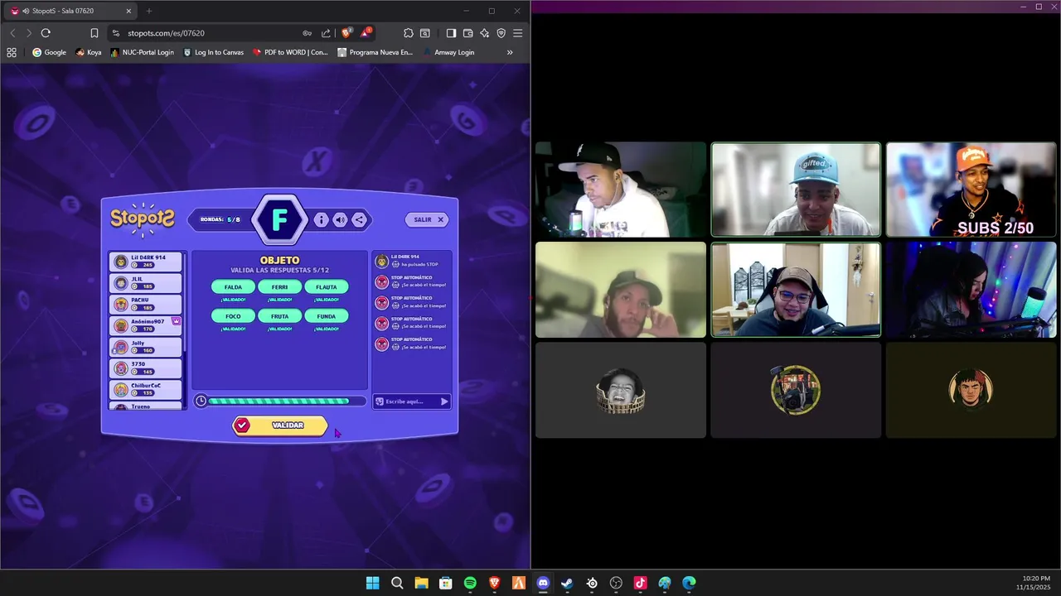Toggle validation of FRUTA answer
The image size is (1061, 596).
[279, 316]
